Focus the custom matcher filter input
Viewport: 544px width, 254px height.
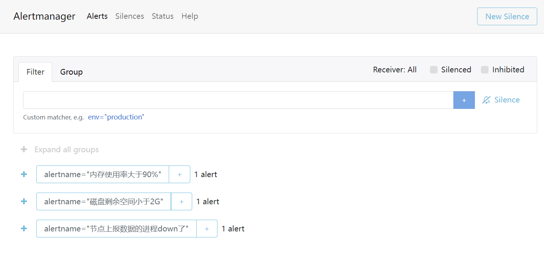pos(238,100)
